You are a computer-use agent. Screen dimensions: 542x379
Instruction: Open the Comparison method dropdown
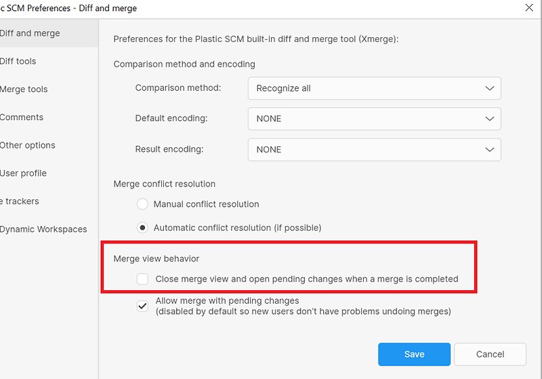pyautogui.click(x=374, y=88)
